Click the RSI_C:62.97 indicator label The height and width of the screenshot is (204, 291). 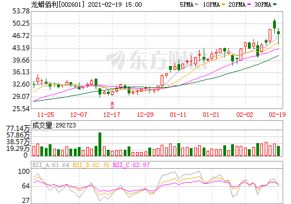(132, 165)
